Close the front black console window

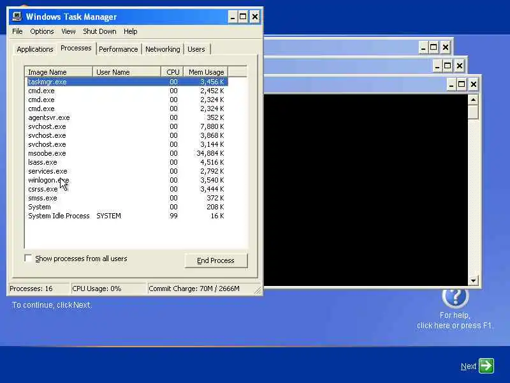tap(474, 84)
